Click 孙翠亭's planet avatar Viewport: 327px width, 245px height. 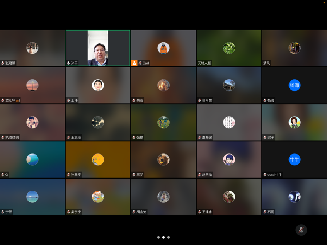pyautogui.click(x=98, y=159)
